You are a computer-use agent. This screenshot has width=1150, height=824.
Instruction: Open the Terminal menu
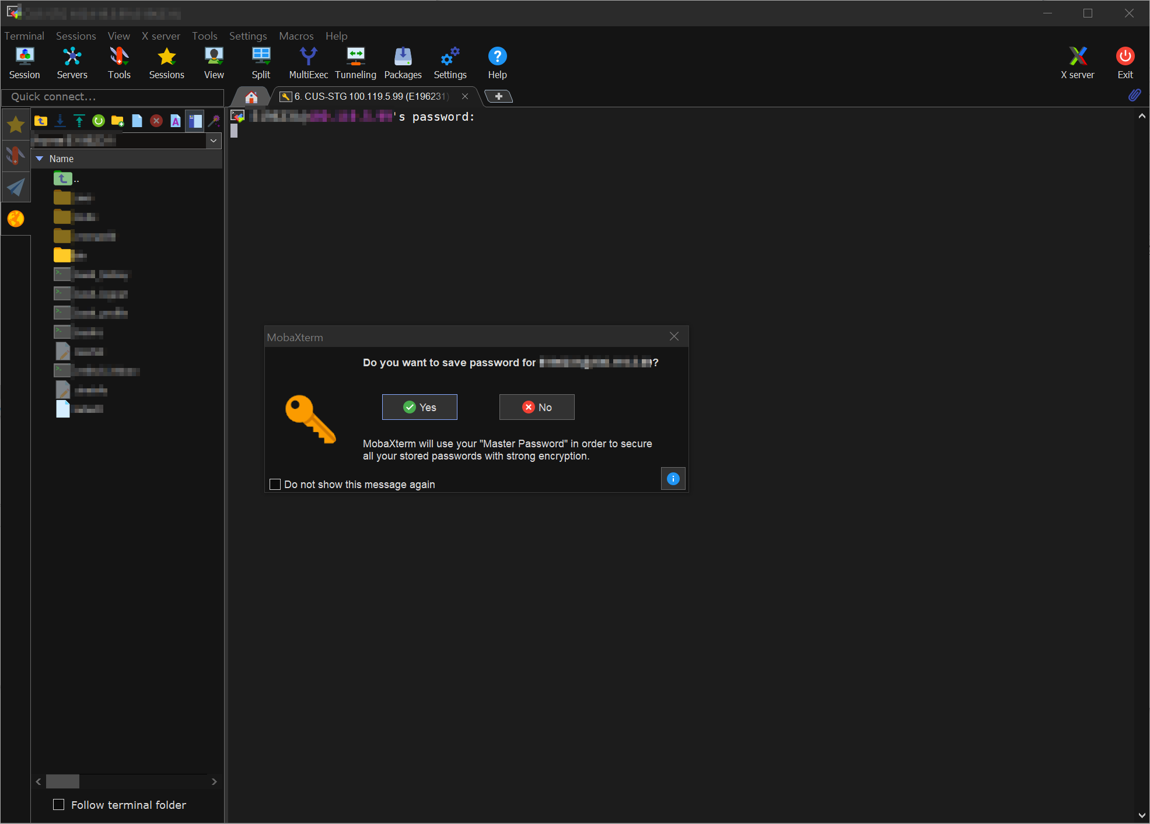(25, 36)
